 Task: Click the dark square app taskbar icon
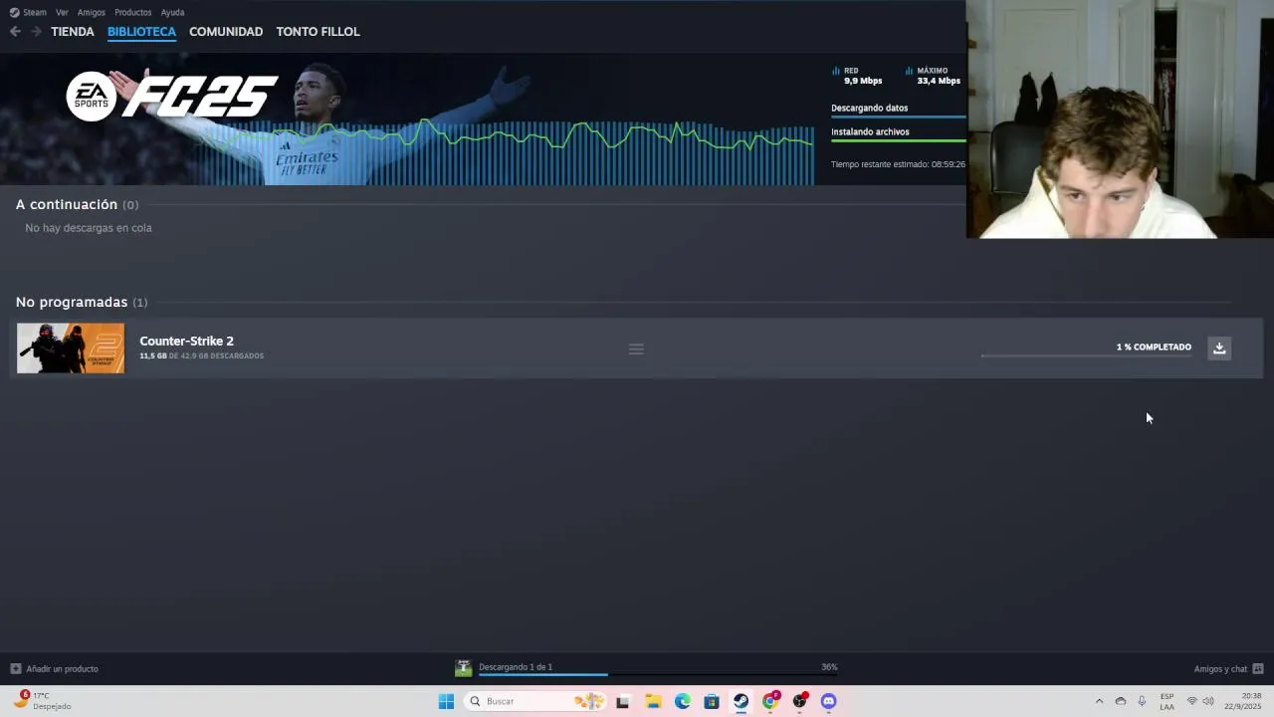click(623, 701)
